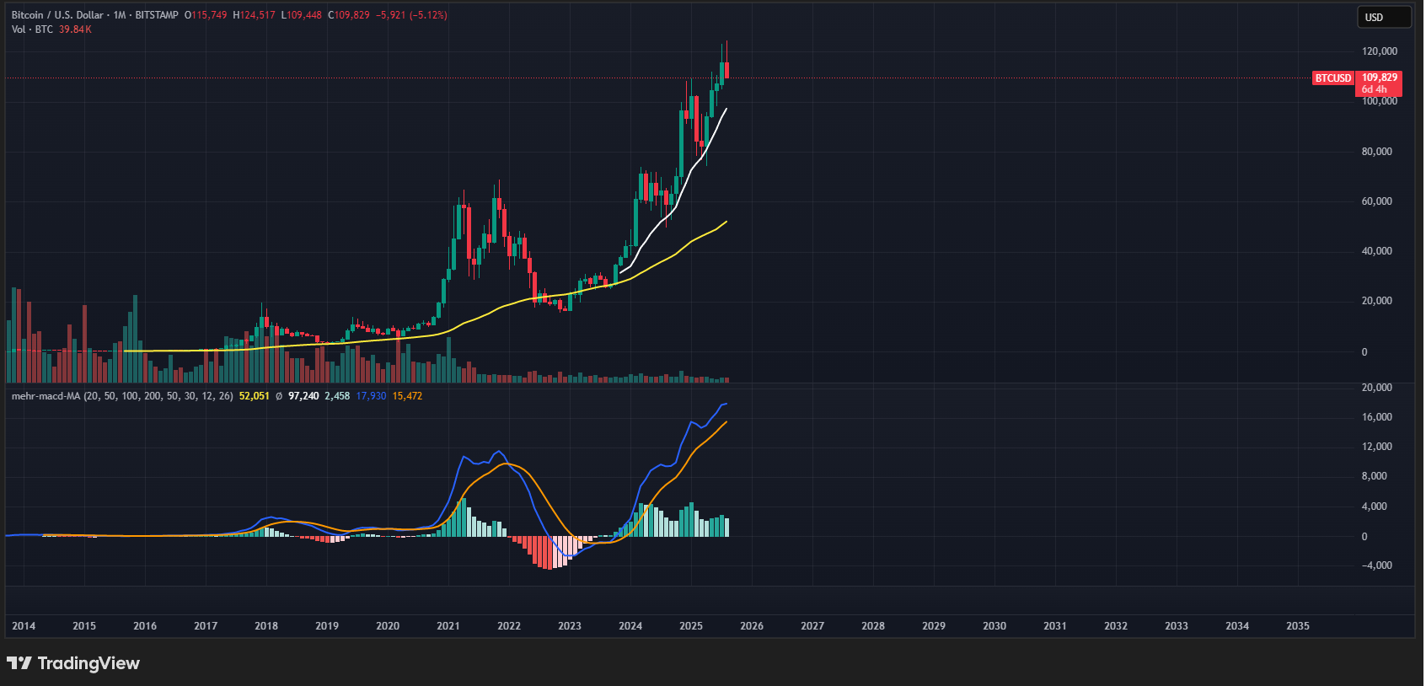The height and width of the screenshot is (686, 1426).
Task: Click the 2030 label on the time axis
Action: click(x=994, y=626)
